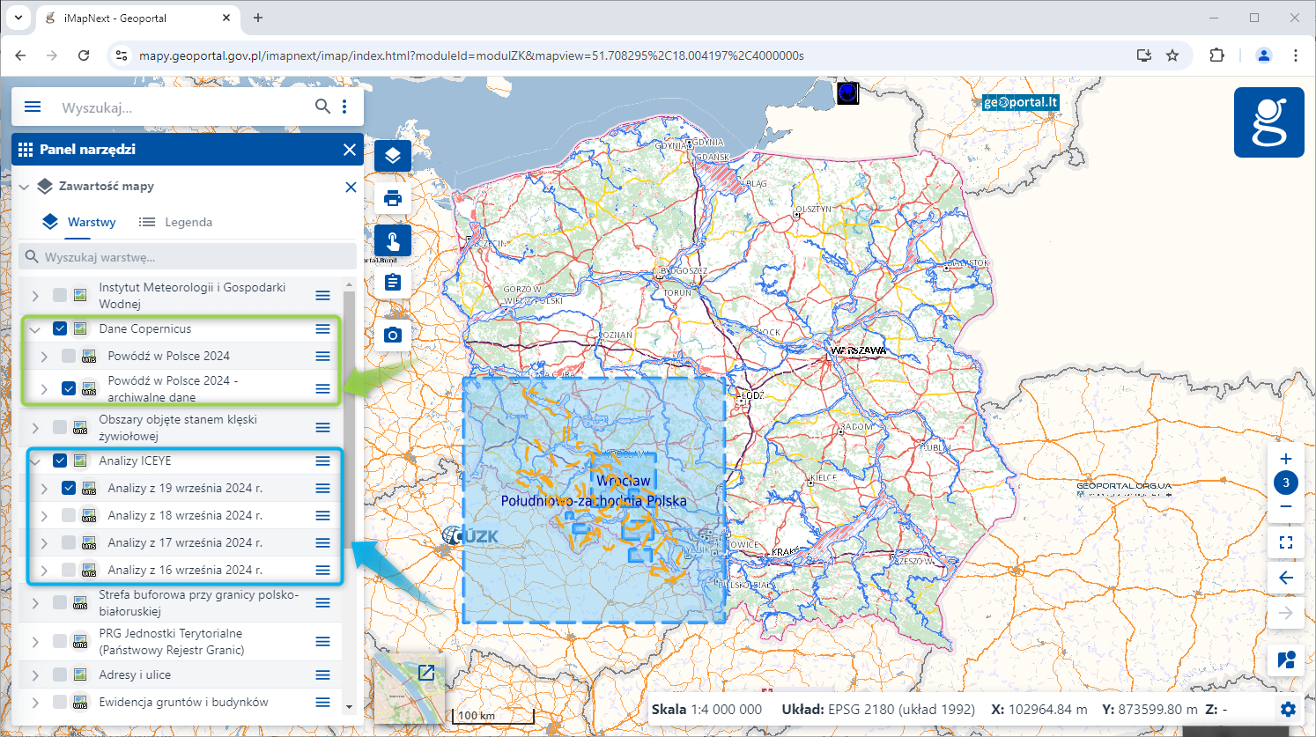Check the PRG Jednostki Terytorialne layer checkbox
The height and width of the screenshot is (737, 1316).
coord(60,641)
